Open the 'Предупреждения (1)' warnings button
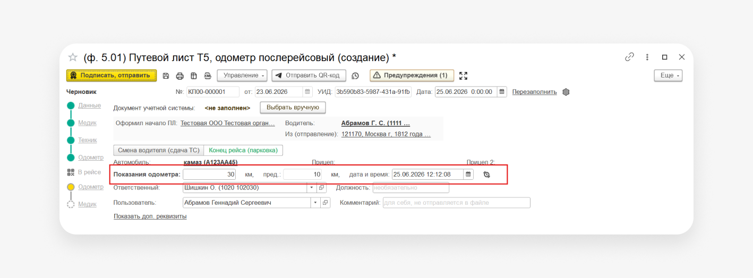The image size is (753, 278). click(412, 76)
